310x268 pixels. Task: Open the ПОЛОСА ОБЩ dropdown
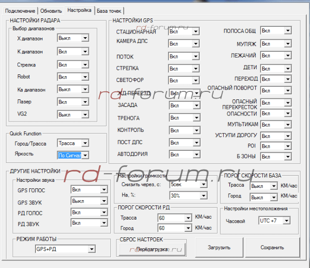[x=276, y=31]
